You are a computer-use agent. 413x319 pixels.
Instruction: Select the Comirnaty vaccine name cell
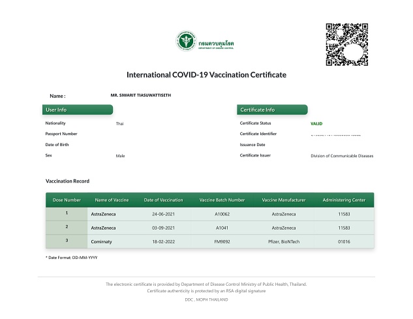[x=102, y=241]
